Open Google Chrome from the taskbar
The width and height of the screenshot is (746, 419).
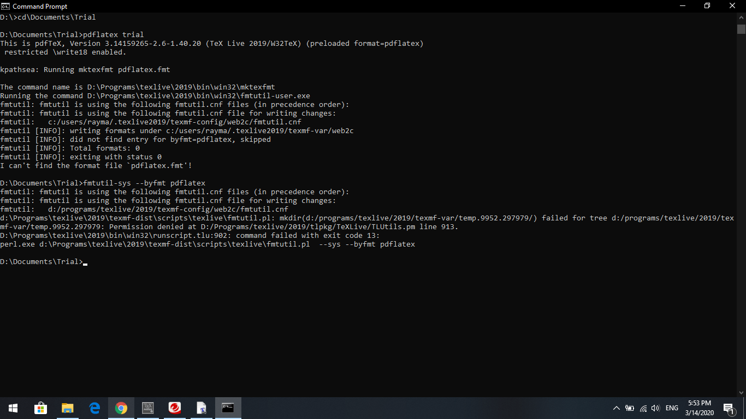tap(121, 408)
